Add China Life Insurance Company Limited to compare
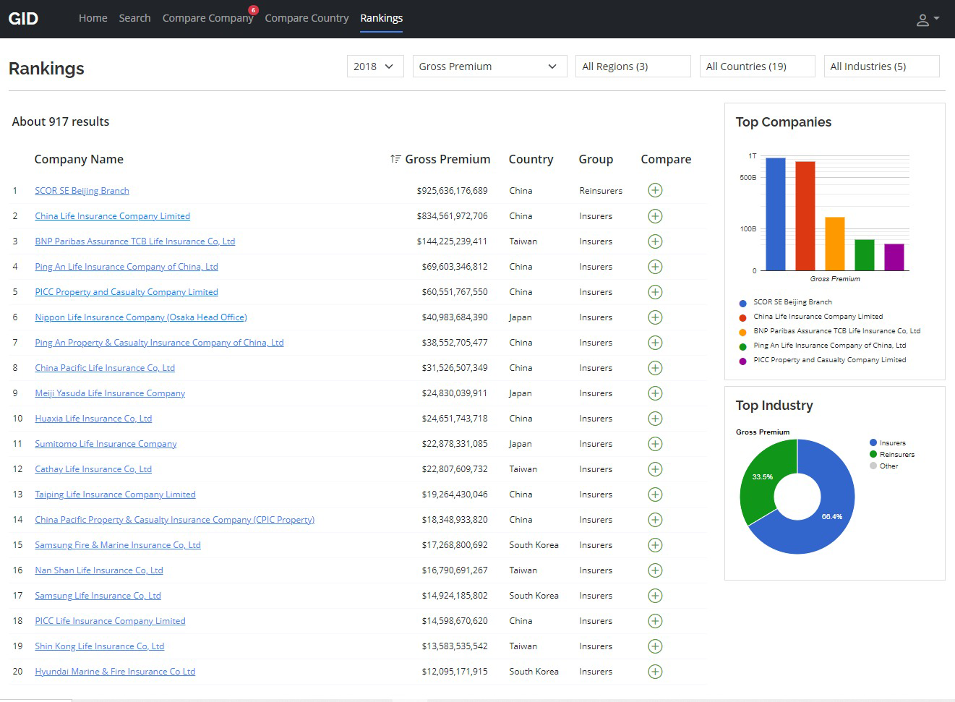The width and height of the screenshot is (955, 702). [655, 215]
